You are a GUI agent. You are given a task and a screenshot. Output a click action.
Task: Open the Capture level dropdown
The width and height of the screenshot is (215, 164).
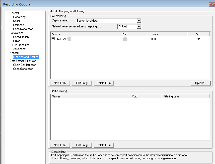point(139,21)
